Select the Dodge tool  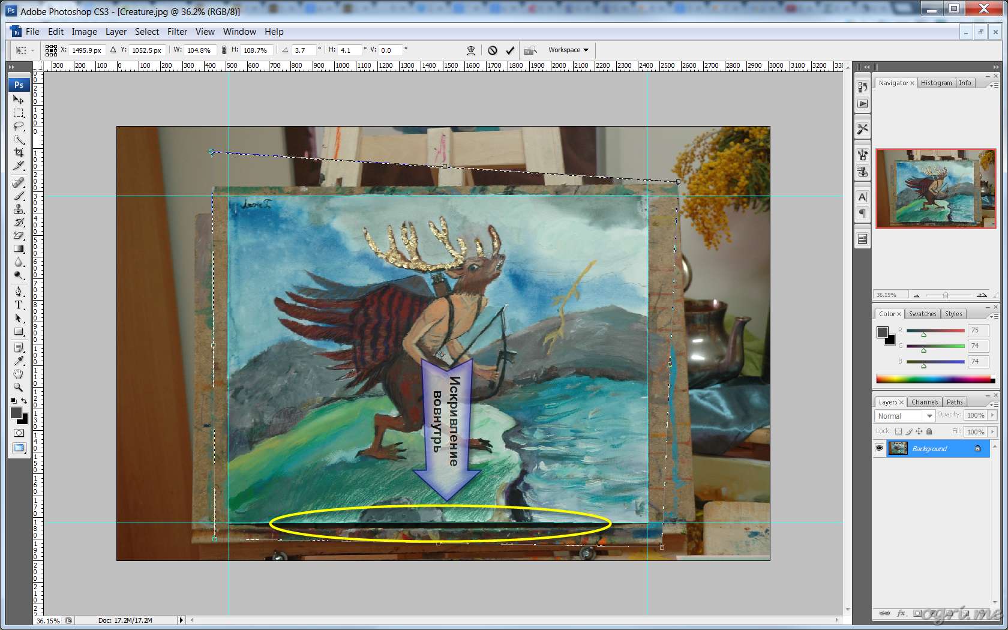(x=19, y=275)
